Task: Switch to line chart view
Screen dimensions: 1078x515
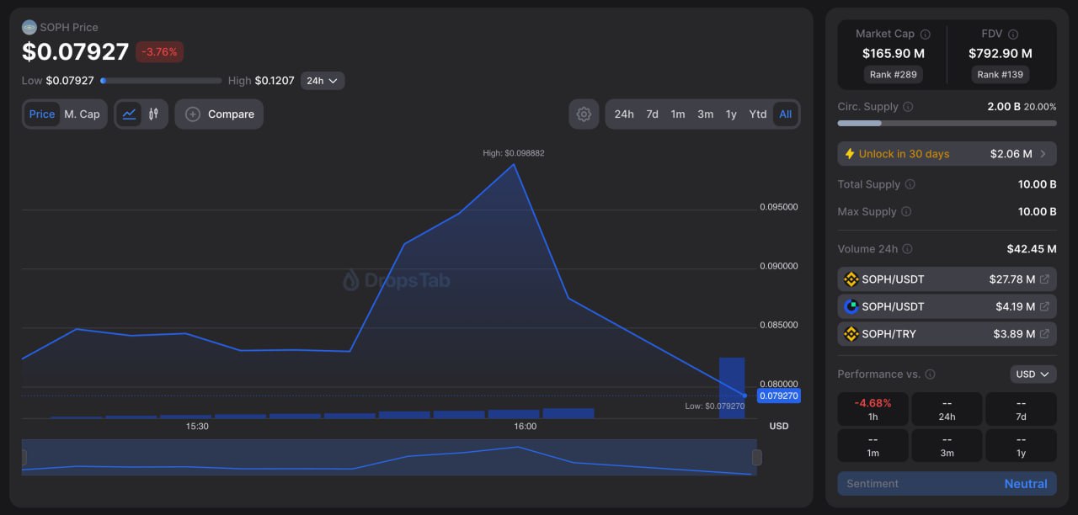Action: pos(129,114)
